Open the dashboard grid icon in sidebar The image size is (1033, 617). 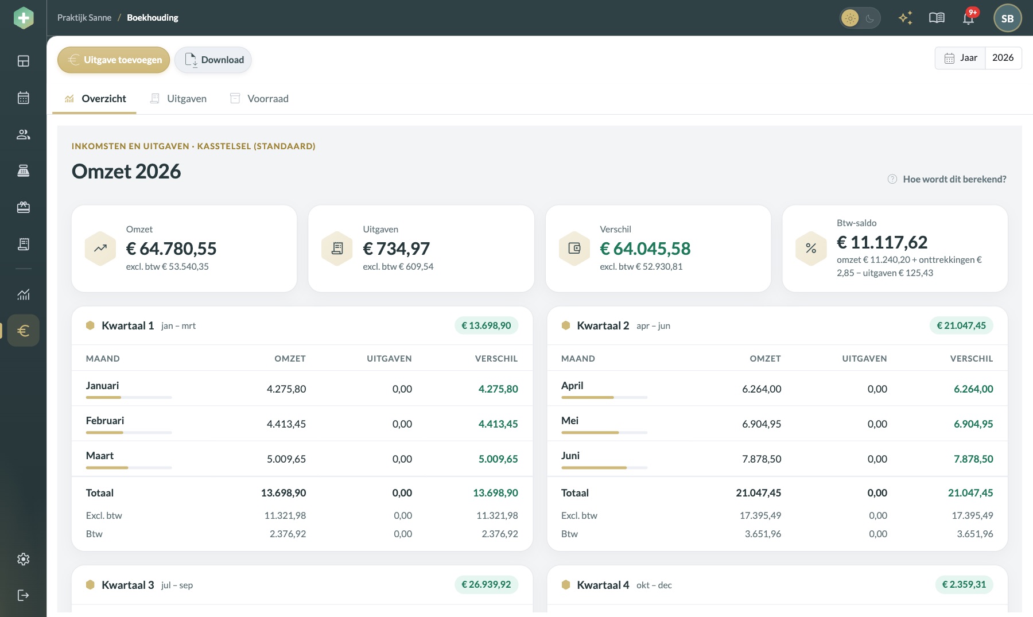(x=24, y=61)
